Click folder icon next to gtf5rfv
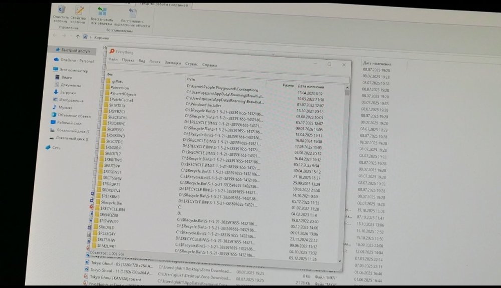 (x=108, y=81)
